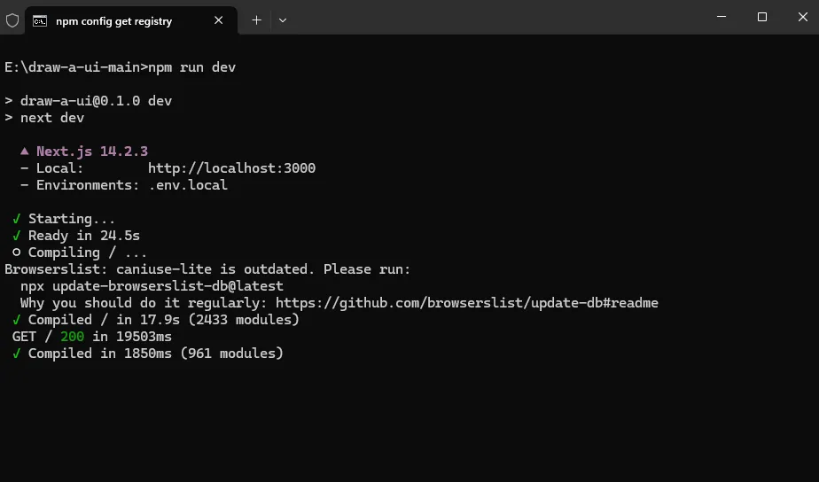Expand the new tab profile dropdown chevron

283,19
